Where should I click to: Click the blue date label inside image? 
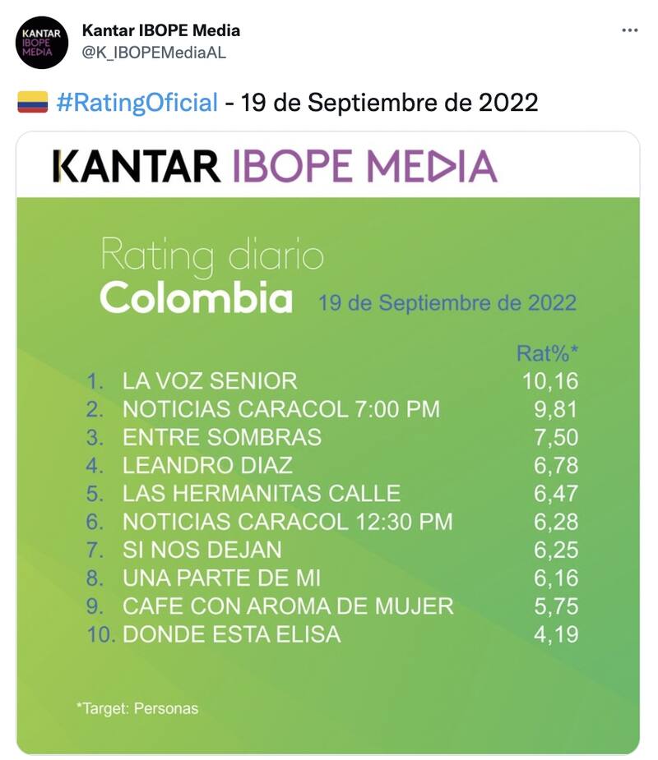(x=447, y=302)
